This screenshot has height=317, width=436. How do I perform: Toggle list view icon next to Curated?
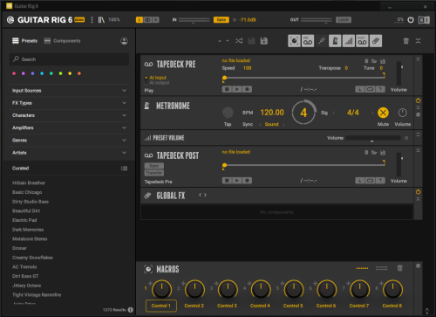(124, 169)
